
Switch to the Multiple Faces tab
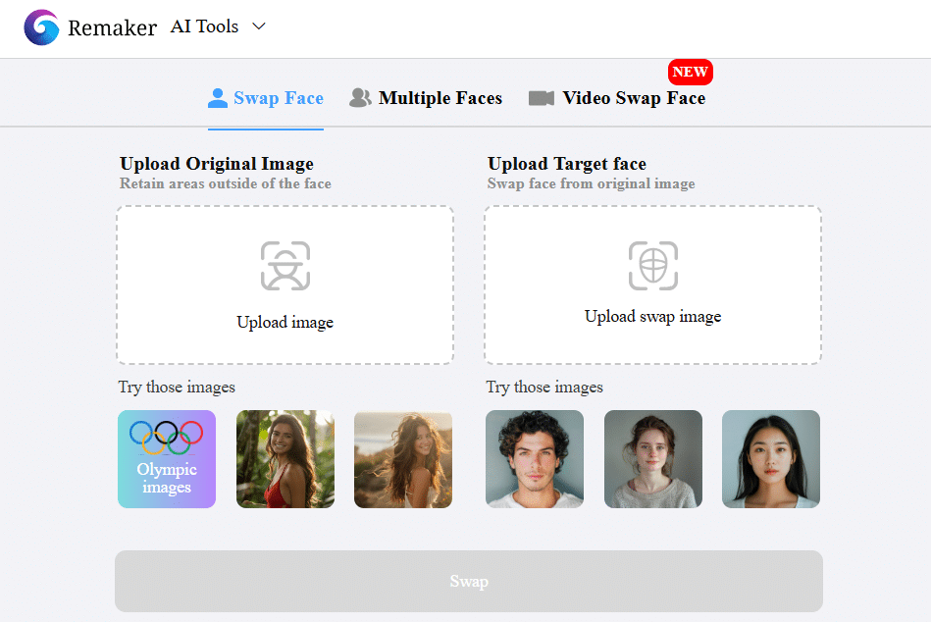pyautogui.click(x=440, y=98)
